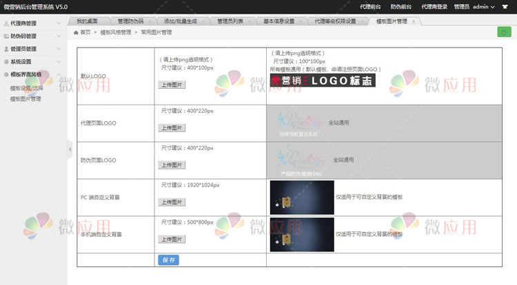517x285 pixels.
Task: Click the 微营销 LOGO标志 preview image
Action: (323, 81)
